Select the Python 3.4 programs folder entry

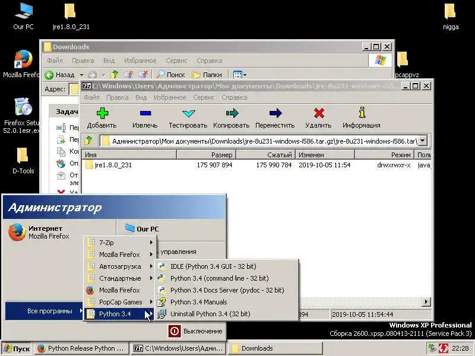[x=120, y=314]
